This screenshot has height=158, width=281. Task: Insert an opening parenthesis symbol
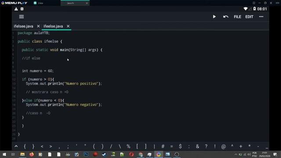tap(94, 146)
